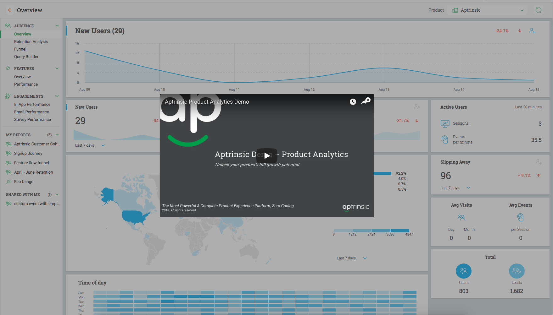Open New Users Last 7 days dropdown
This screenshot has width=553, height=315.
tap(90, 145)
